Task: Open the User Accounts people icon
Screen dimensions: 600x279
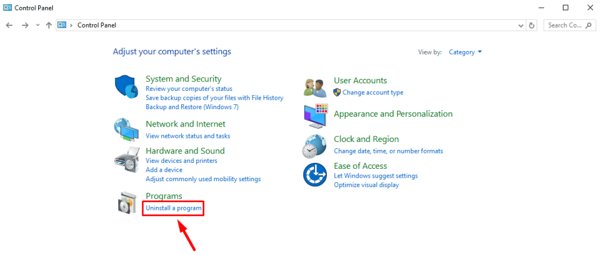Action: pyautogui.click(x=315, y=88)
